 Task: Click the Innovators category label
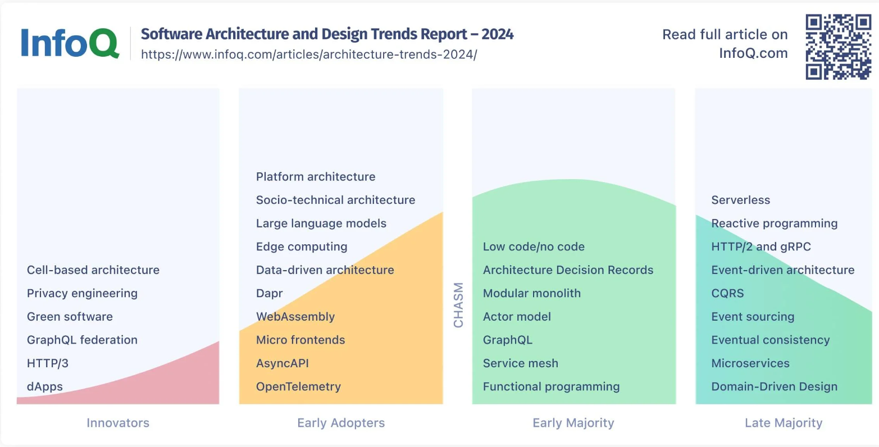(x=118, y=423)
